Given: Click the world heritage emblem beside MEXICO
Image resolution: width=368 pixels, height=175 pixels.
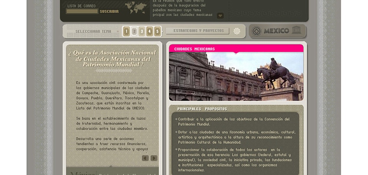Looking at the screenshot, I should [257, 31].
